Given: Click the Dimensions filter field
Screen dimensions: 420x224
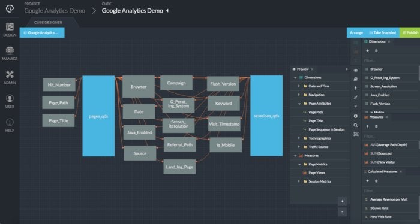Looking at the screenshot, I should pos(390,60).
